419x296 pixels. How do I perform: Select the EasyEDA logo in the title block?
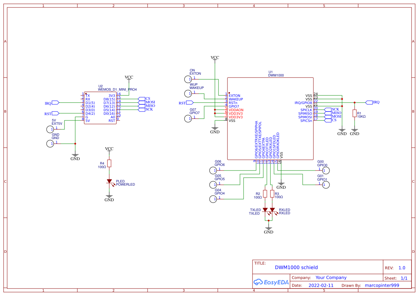pos(271,282)
